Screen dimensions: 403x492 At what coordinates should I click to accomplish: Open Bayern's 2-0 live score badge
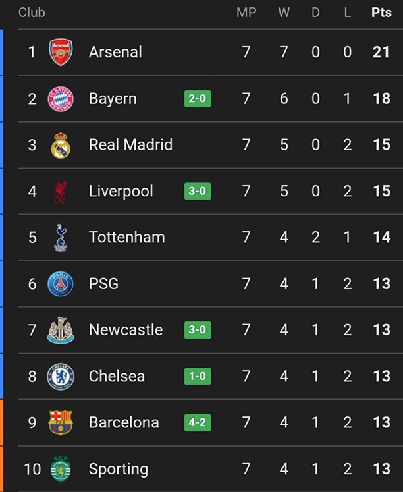point(198,99)
